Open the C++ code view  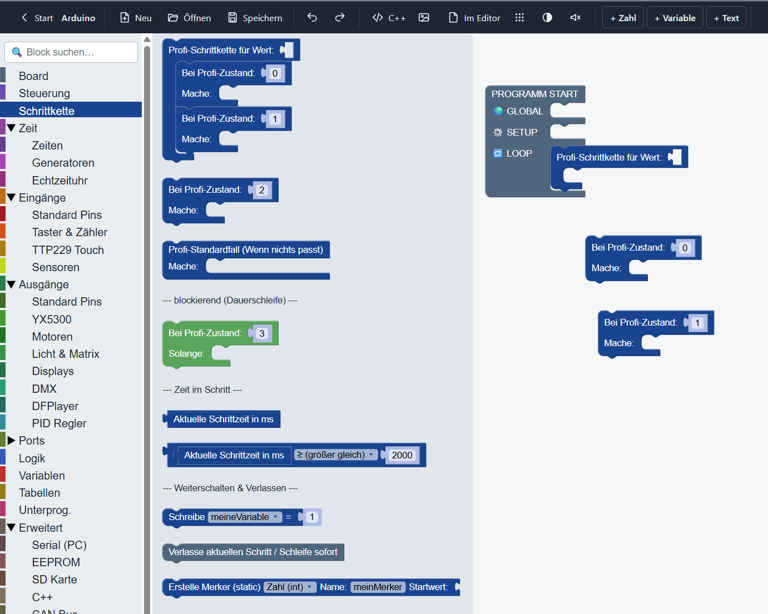point(389,18)
